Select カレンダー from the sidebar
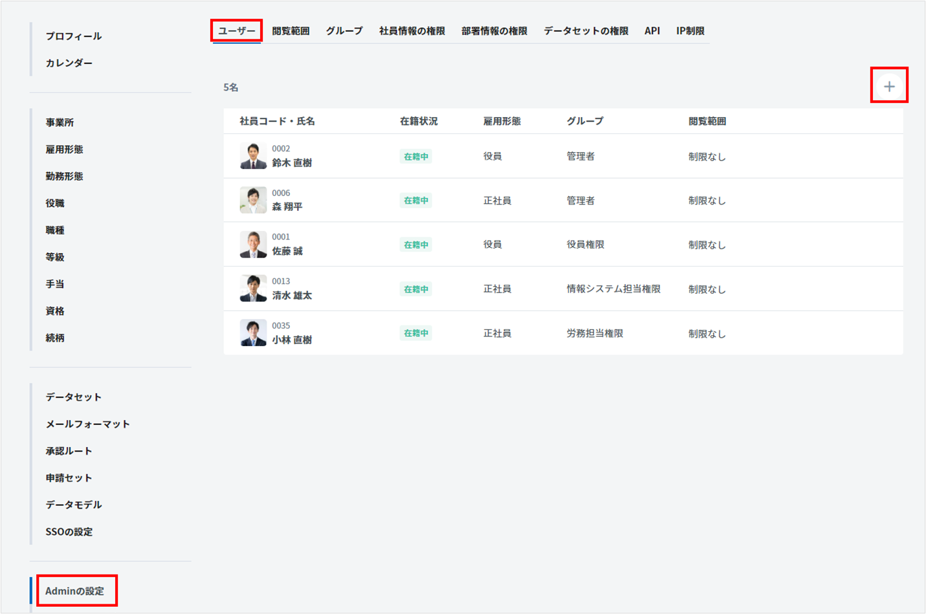 click(69, 63)
